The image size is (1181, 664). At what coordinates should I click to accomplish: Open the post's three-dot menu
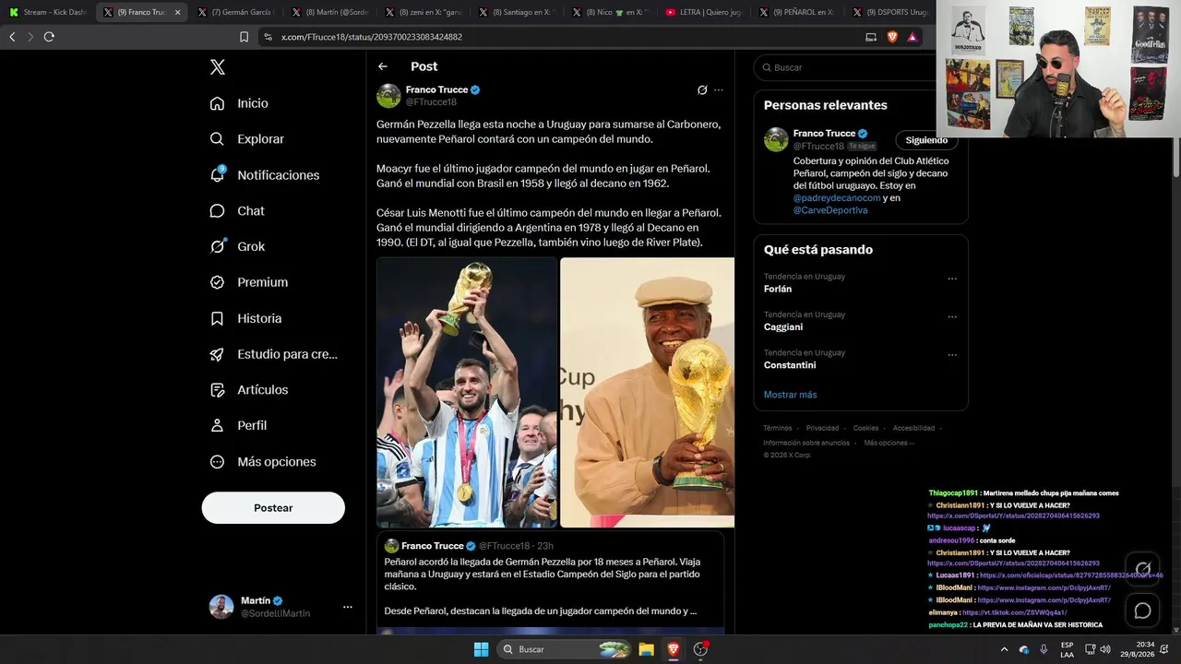pos(719,90)
